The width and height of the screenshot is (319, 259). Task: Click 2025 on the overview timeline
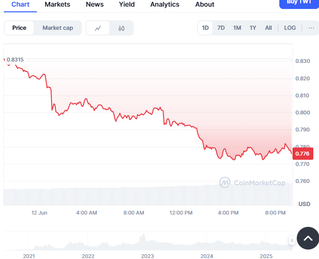[x=266, y=256]
